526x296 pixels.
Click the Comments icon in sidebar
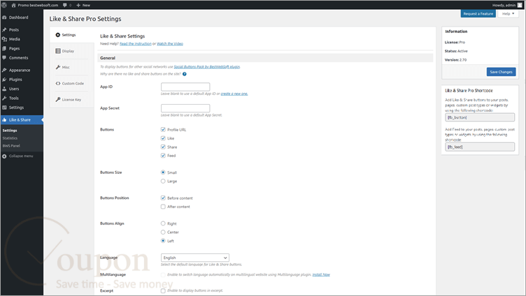(4, 58)
